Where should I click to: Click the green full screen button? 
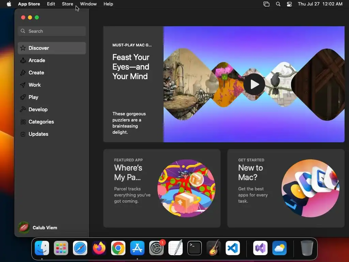coord(37,17)
